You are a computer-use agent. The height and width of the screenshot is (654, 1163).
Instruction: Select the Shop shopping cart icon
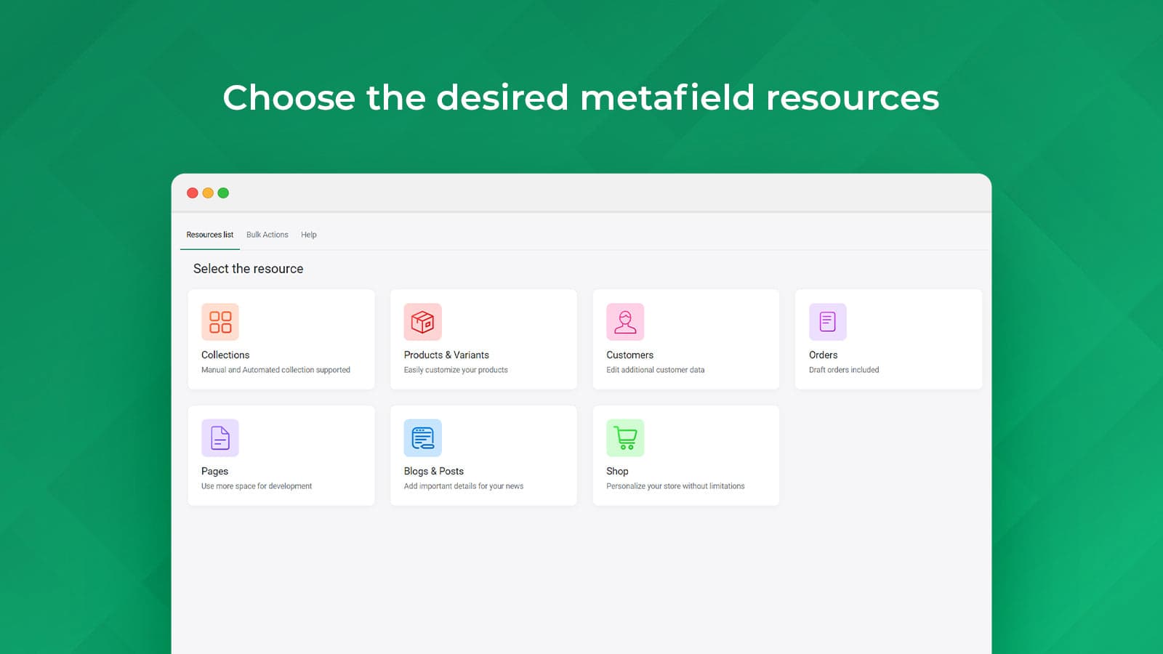coord(625,437)
